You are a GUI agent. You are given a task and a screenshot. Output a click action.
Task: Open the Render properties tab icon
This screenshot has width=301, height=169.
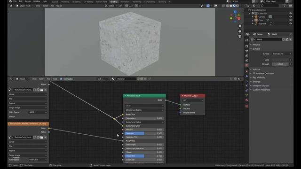click(246, 46)
